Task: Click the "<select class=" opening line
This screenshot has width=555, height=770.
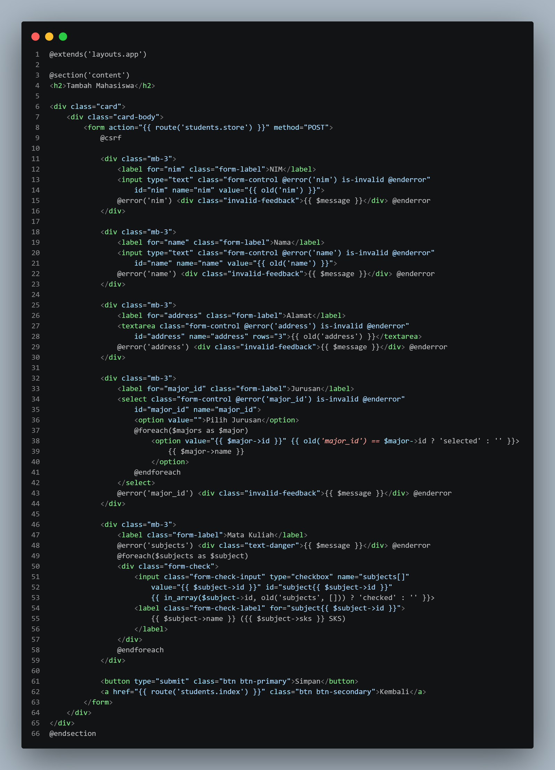Action: (261, 399)
